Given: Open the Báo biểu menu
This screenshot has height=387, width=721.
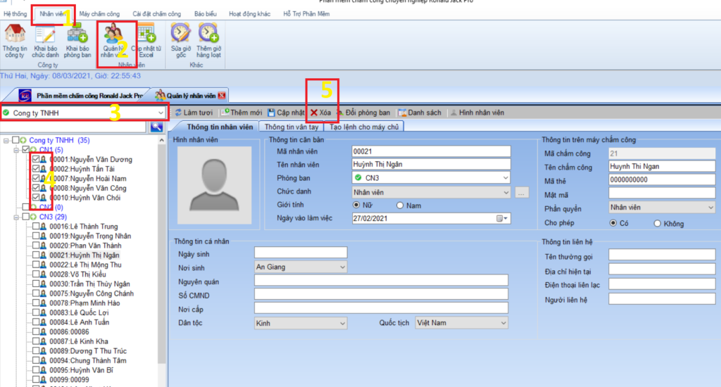Looking at the screenshot, I should (205, 14).
